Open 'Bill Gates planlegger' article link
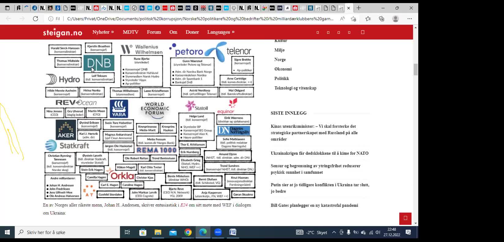504x242 pixels. 314,205
